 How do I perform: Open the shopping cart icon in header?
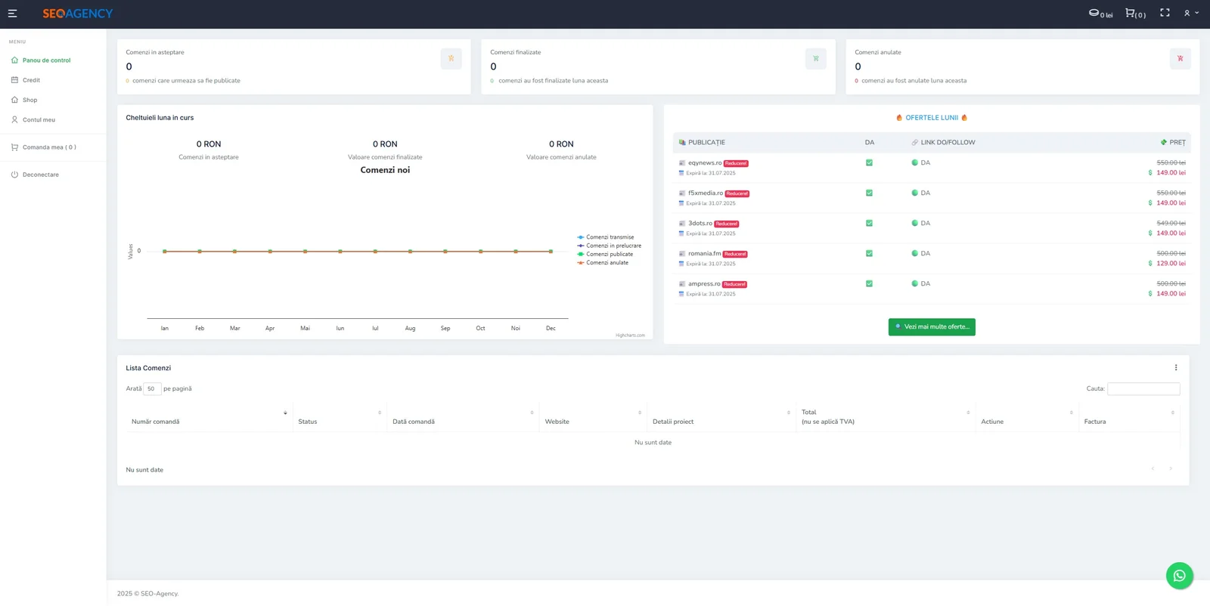[x=1130, y=13]
